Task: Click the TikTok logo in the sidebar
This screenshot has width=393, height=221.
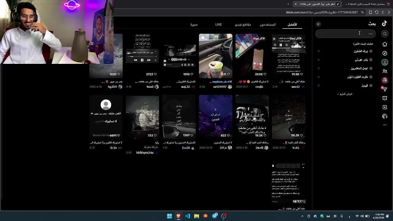Action: [x=384, y=24]
